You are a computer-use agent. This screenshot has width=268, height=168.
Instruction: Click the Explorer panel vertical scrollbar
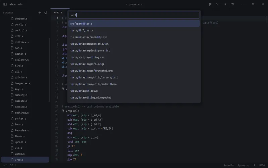tap(49, 70)
